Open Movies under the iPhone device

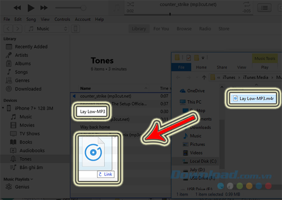27,125
